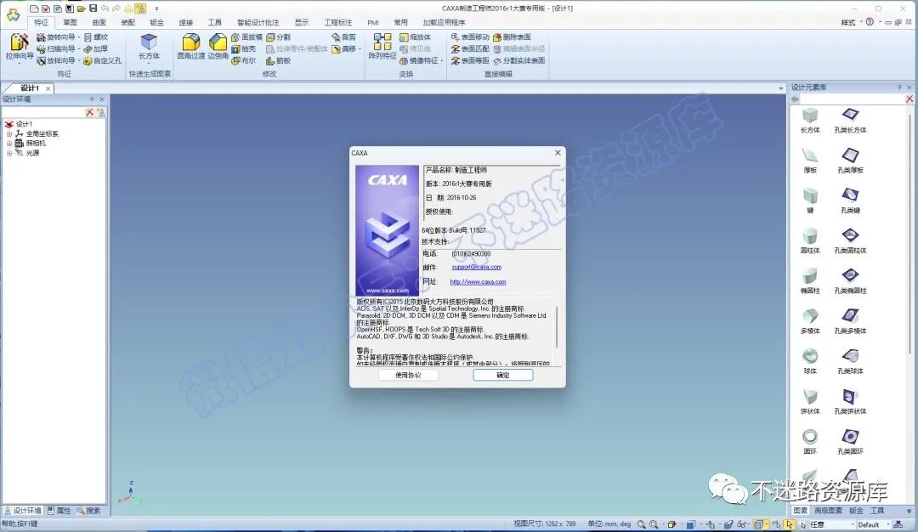The image size is (918, 532).
Task: Select the 孔类长方体 element in design library
Action: pyautogui.click(x=850, y=120)
